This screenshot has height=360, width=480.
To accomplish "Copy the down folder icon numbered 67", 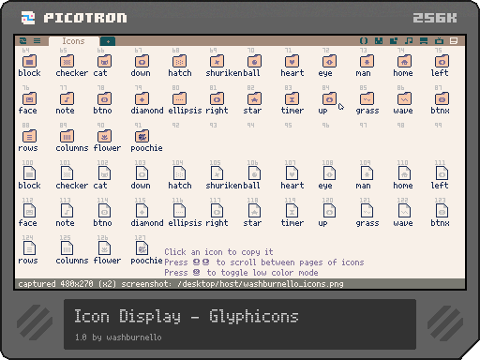I will [x=142, y=61].
